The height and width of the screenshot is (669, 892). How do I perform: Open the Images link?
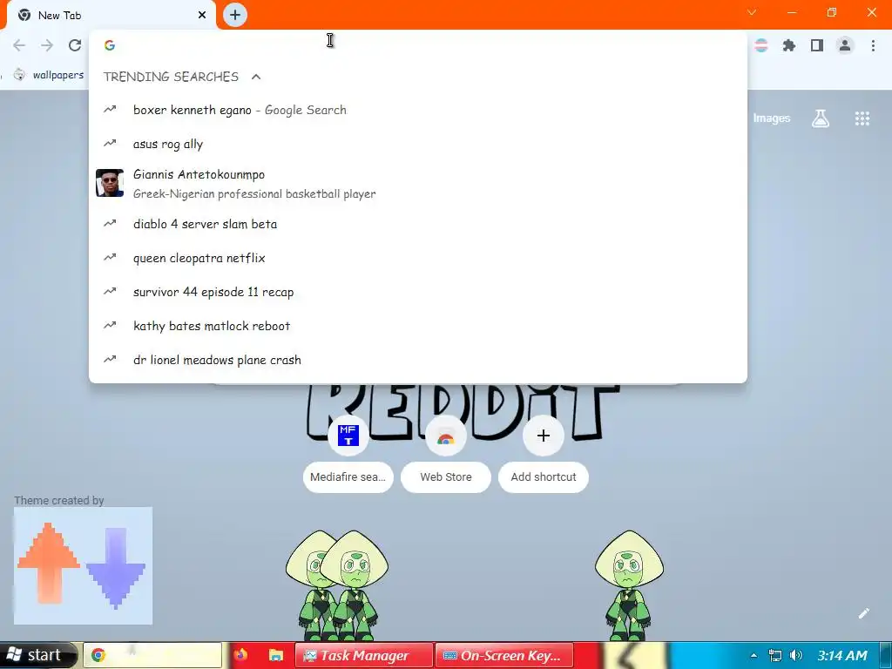point(772,118)
